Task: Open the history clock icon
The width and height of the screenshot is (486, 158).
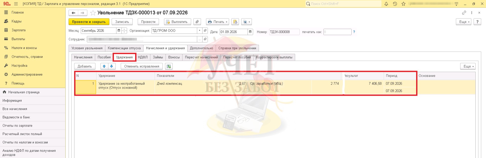Action: click(395, 4)
